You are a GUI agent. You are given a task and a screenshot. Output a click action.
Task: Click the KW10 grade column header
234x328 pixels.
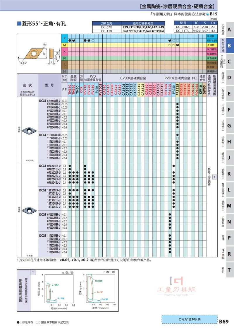point(201,90)
